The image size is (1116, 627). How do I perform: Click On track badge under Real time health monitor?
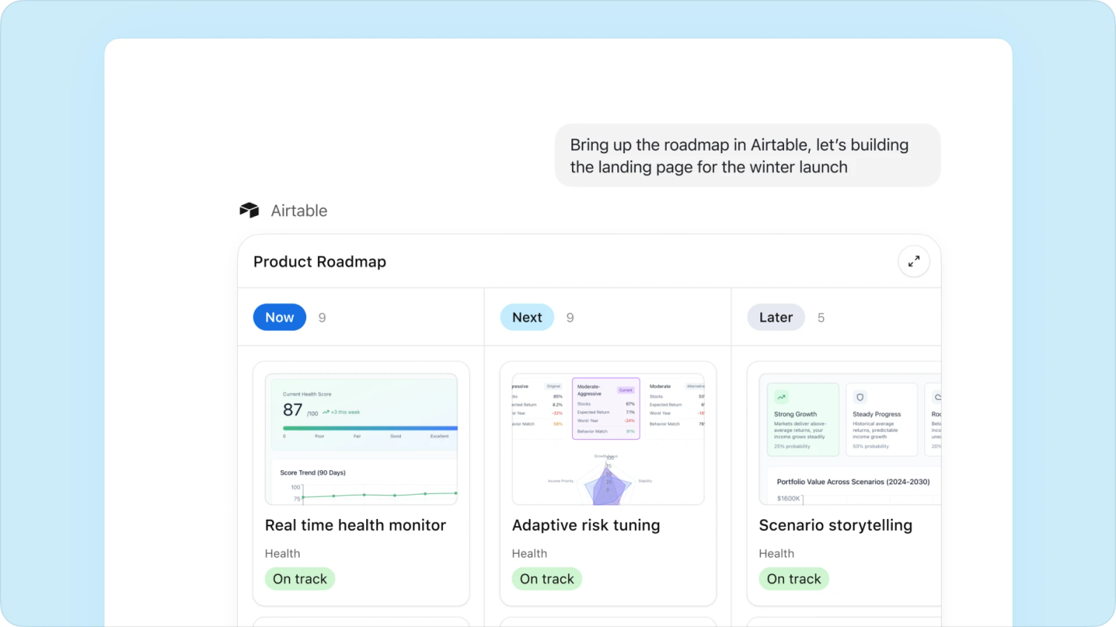[x=300, y=579]
